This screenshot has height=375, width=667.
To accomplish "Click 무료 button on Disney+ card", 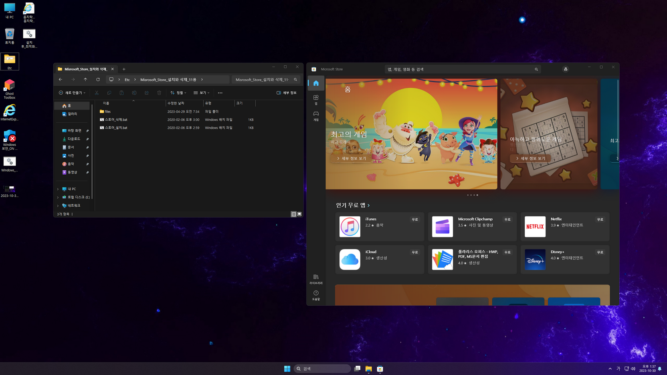I will click(600, 252).
